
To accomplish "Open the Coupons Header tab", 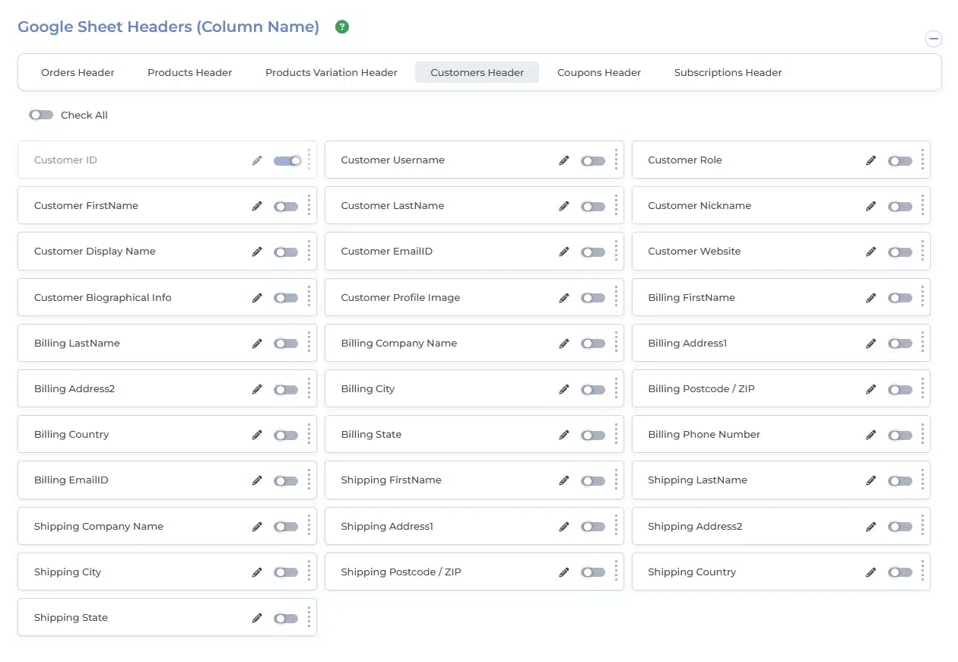I will tap(598, 73).
